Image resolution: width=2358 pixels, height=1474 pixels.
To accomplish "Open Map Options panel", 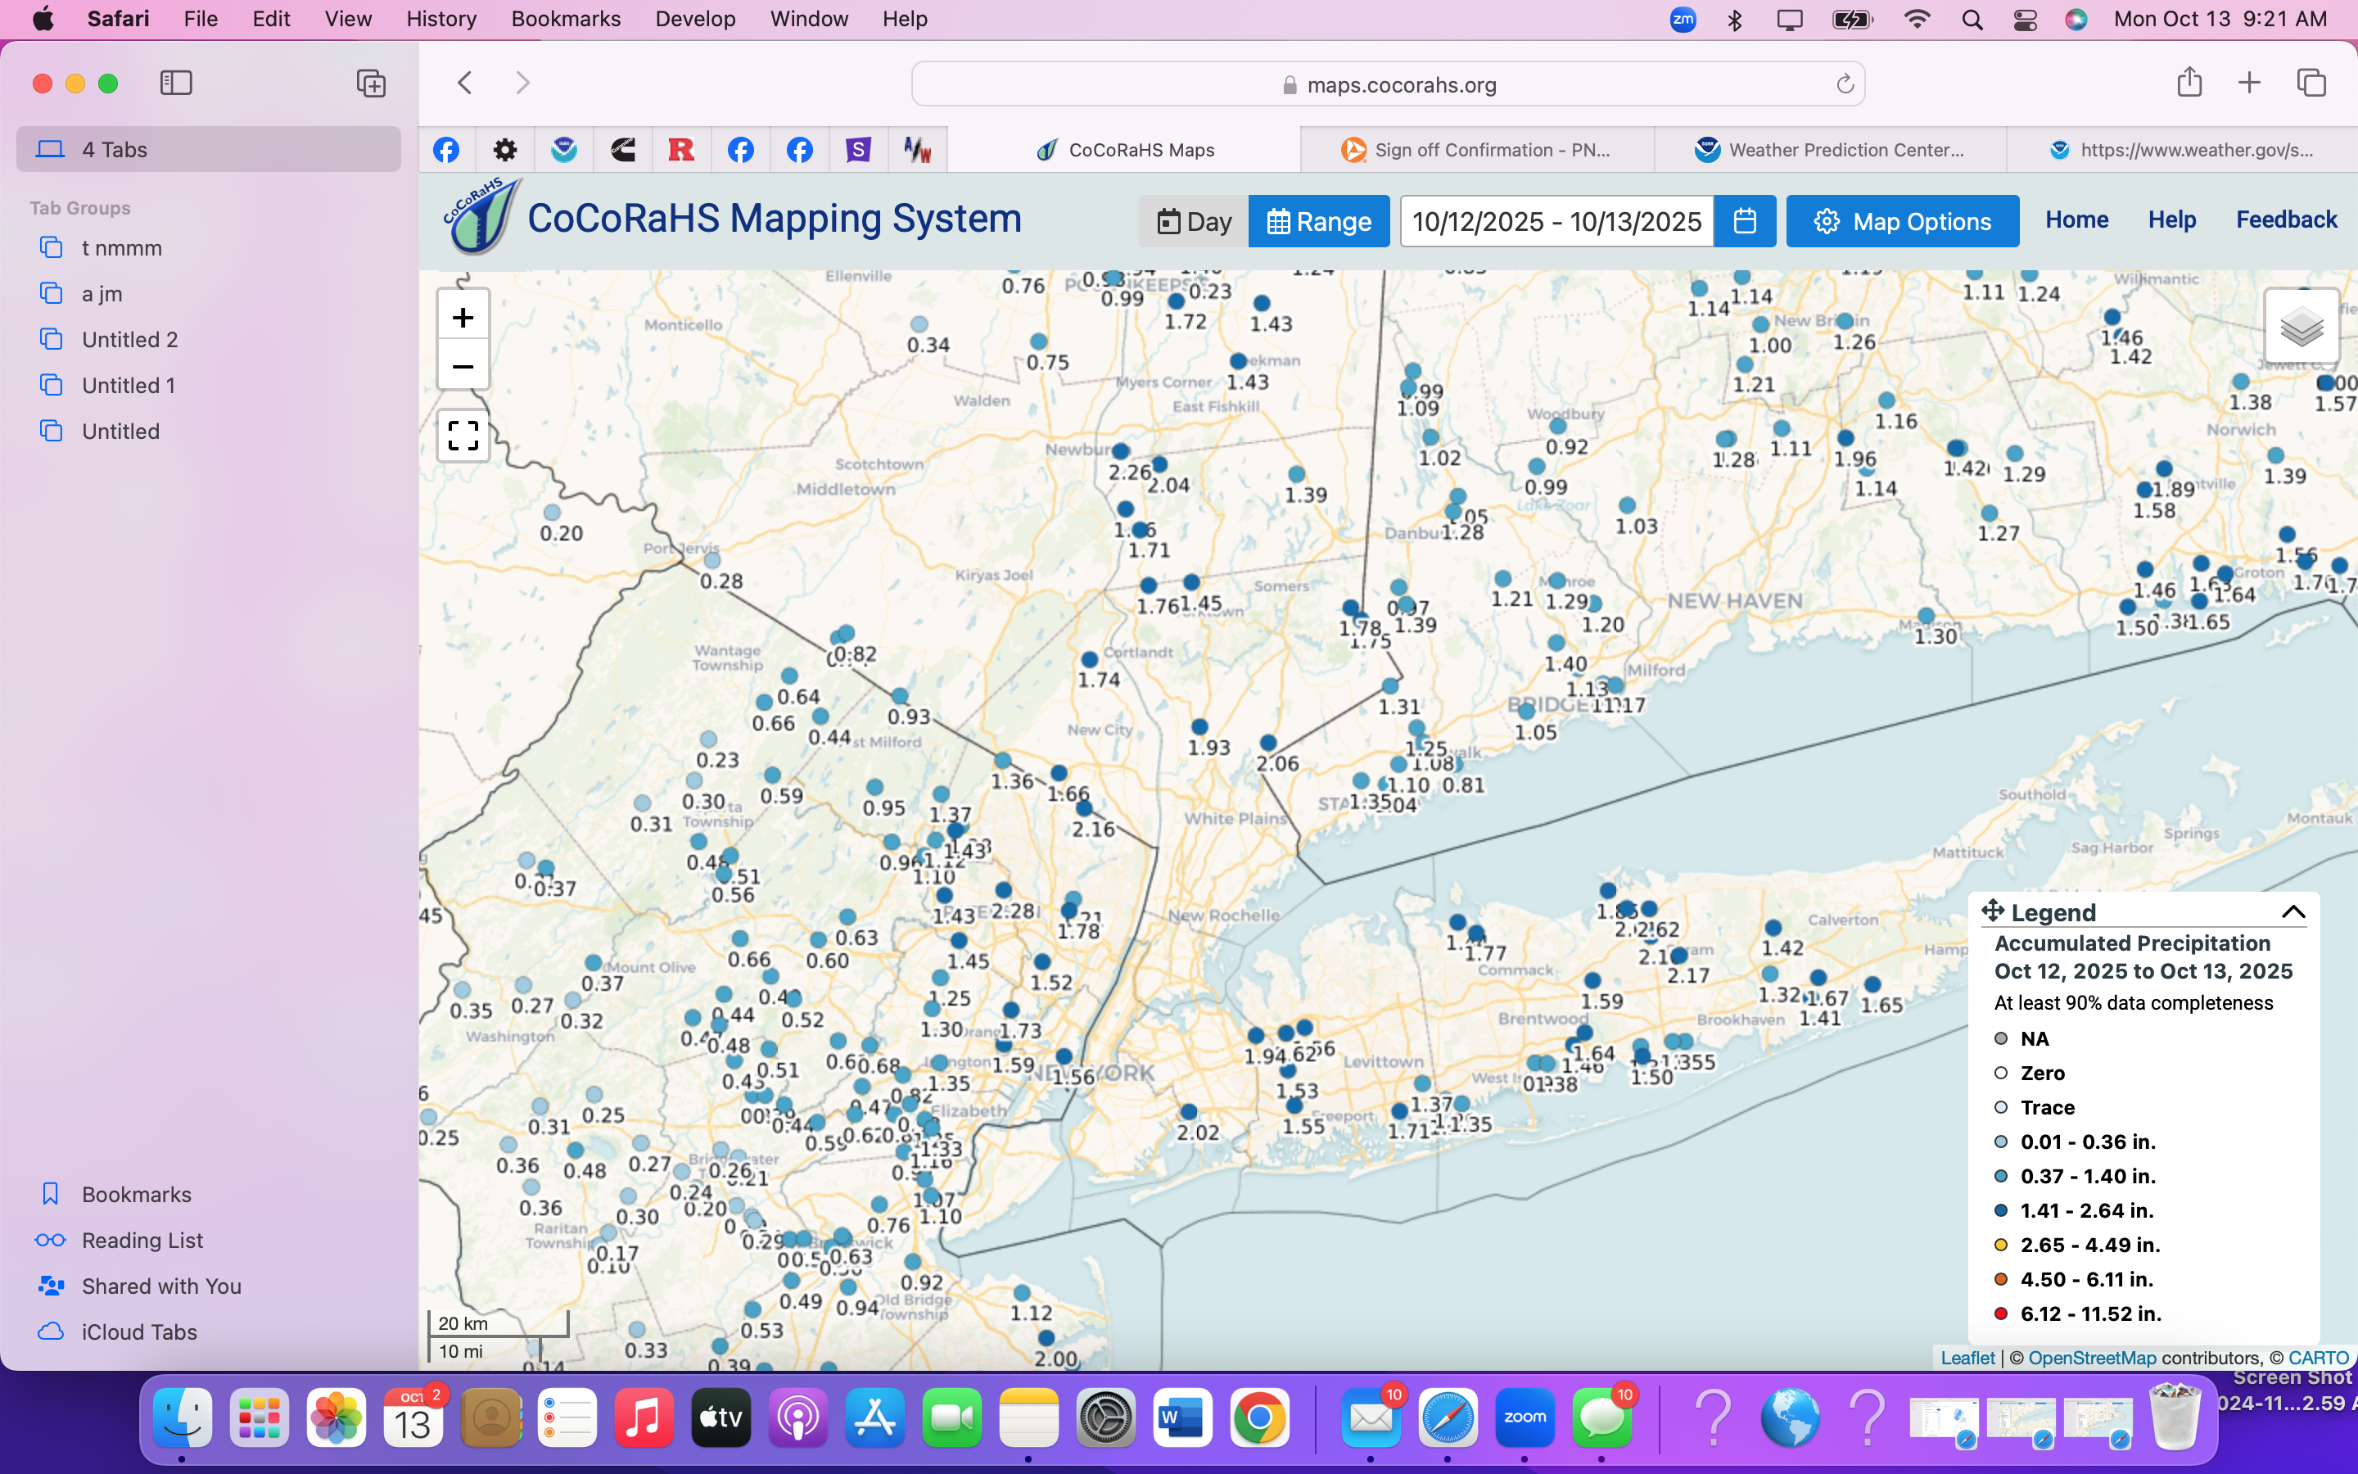I will [x=1902, y=221].
